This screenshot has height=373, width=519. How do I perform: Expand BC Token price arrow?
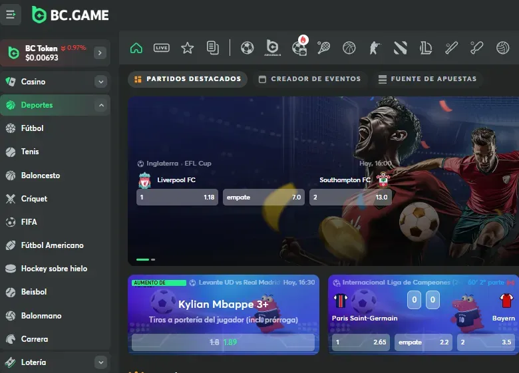click(100, 53)
